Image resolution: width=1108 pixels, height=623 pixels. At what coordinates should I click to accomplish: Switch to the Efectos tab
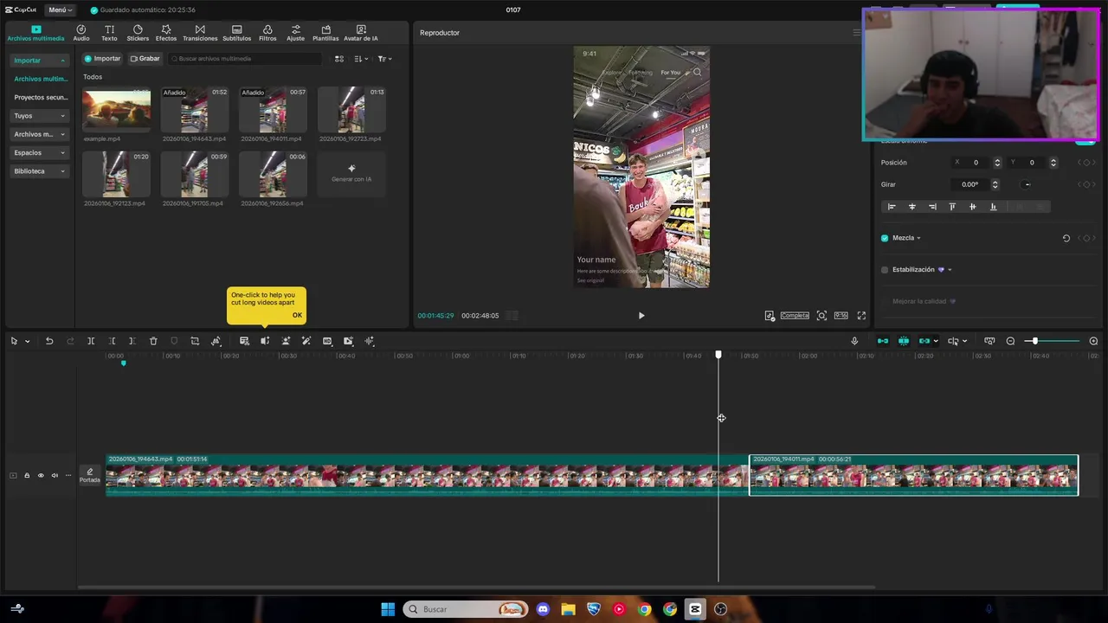(165, 33)
